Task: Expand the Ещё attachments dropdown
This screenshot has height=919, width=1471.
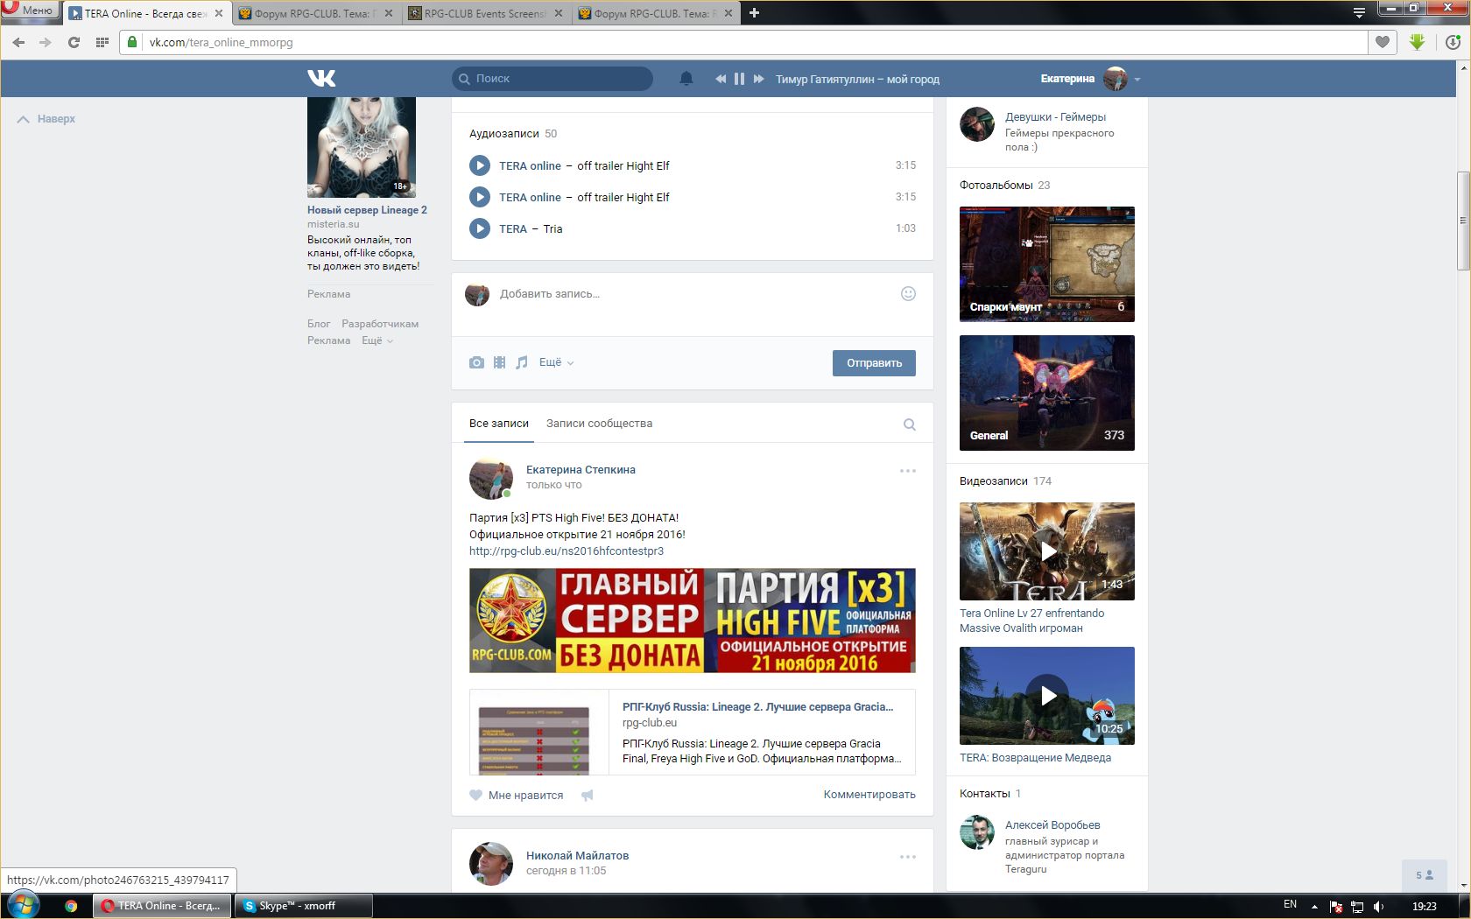Action: 556,362
